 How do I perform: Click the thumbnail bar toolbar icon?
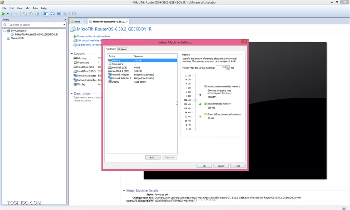[52, 14]
